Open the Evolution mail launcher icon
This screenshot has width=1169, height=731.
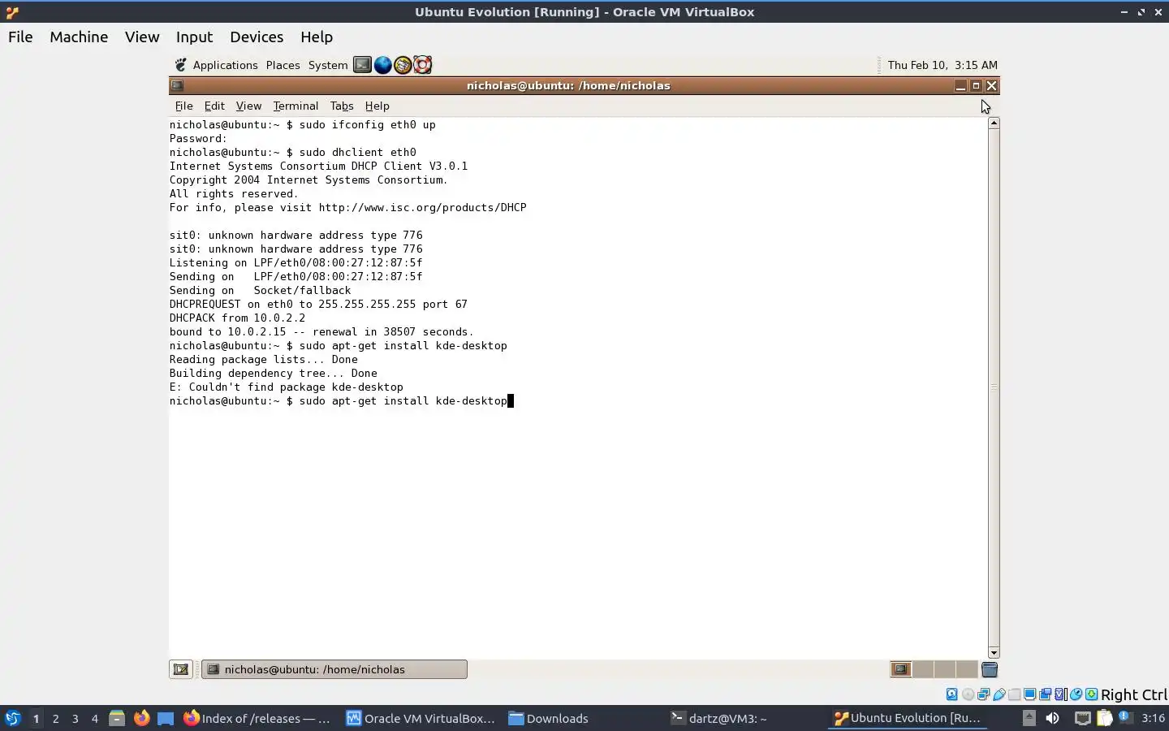(x=403, y=65)
